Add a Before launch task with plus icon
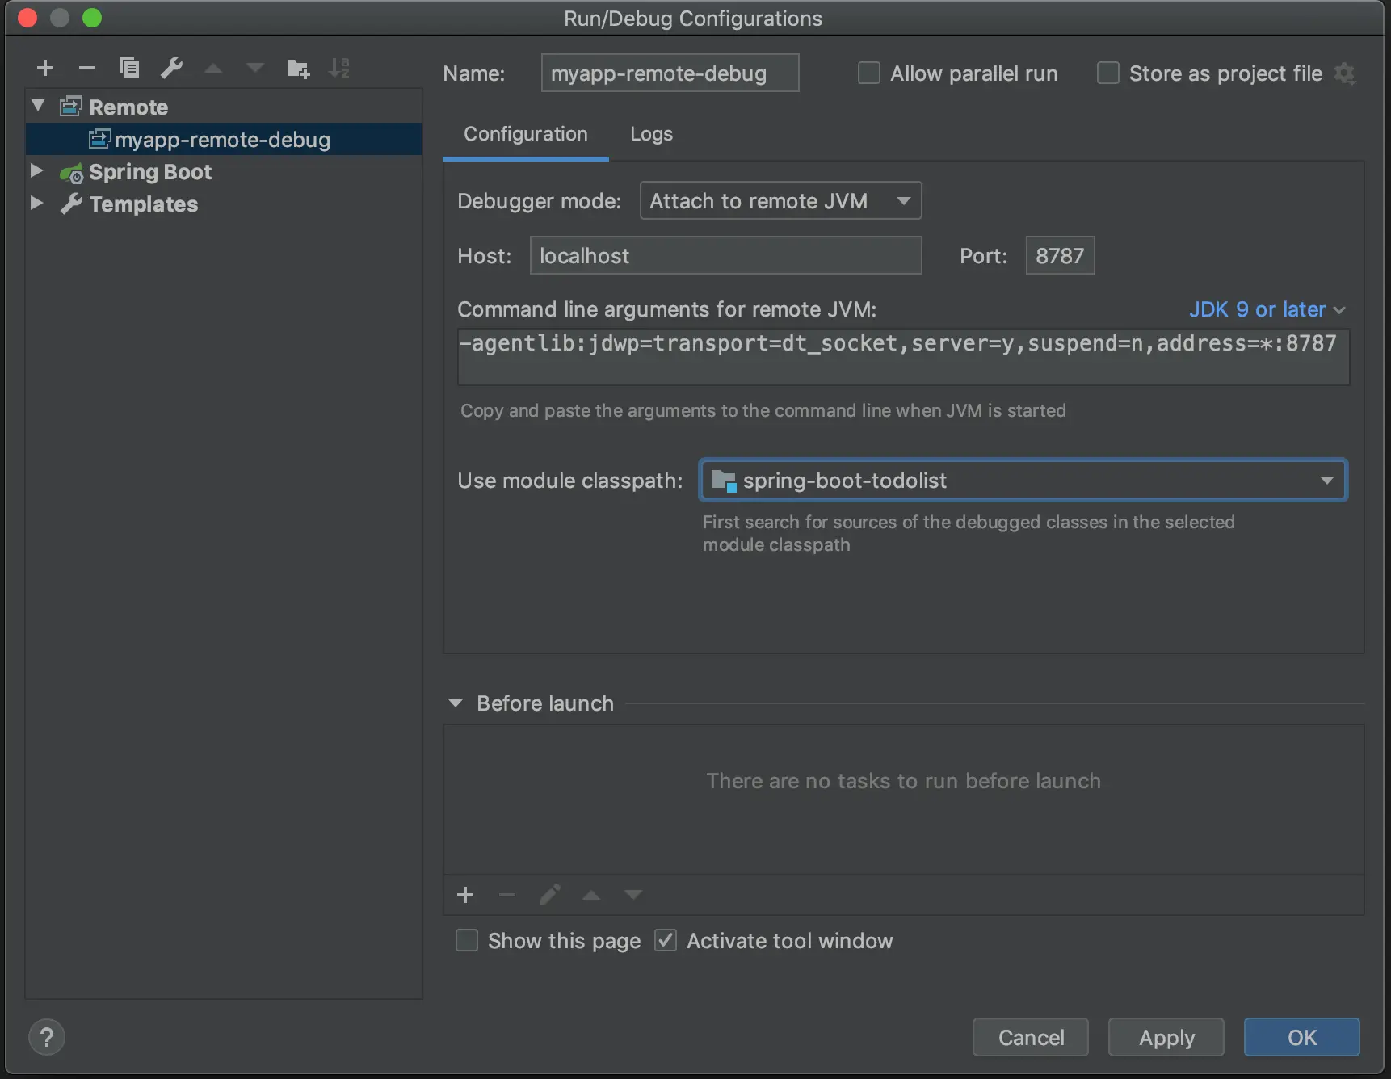This screenshot has height=1079, width=1391. pos(465,895)
